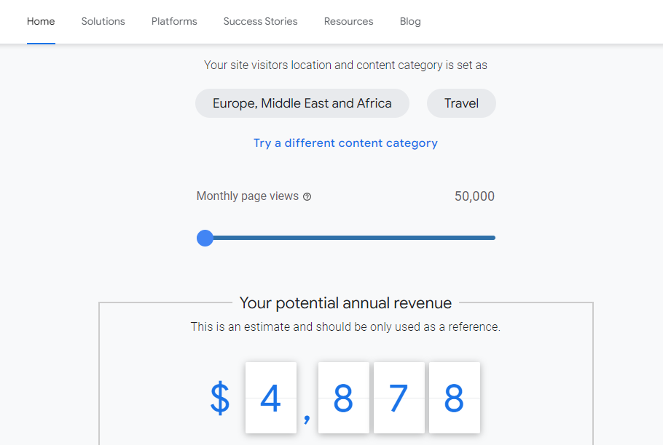Screen dimensions: 663x445
Task: Click the dollar sign in revenue
Action: click(x=220, y=398)
